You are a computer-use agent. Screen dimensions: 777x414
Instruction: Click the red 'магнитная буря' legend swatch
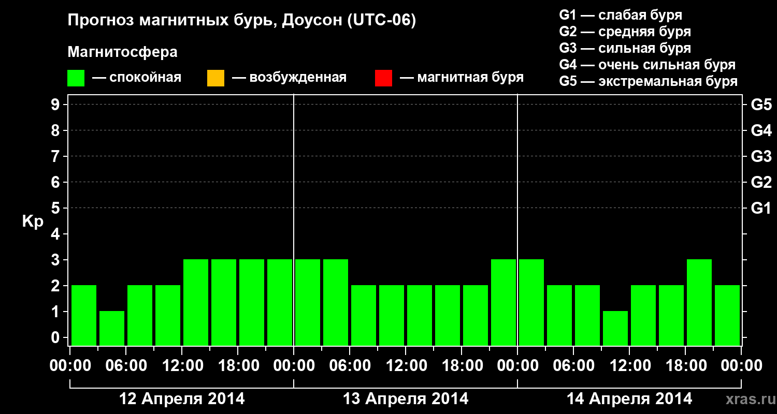click(x=383, y=78)
